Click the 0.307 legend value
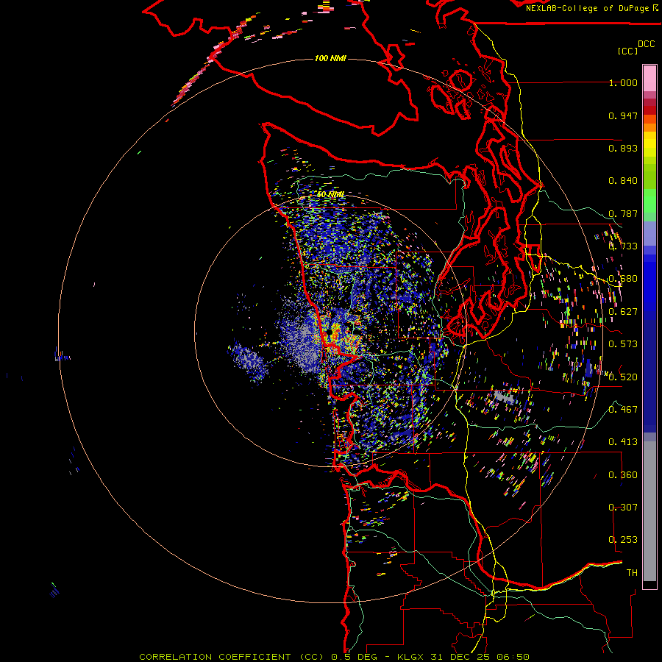Screen dimensions: 662x662 [623, 507]
